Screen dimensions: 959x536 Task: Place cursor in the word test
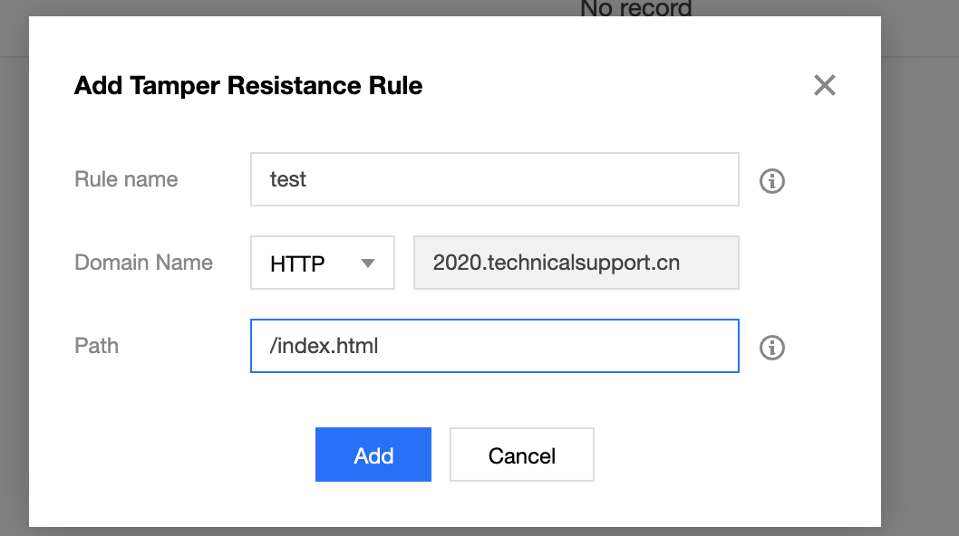287,179
